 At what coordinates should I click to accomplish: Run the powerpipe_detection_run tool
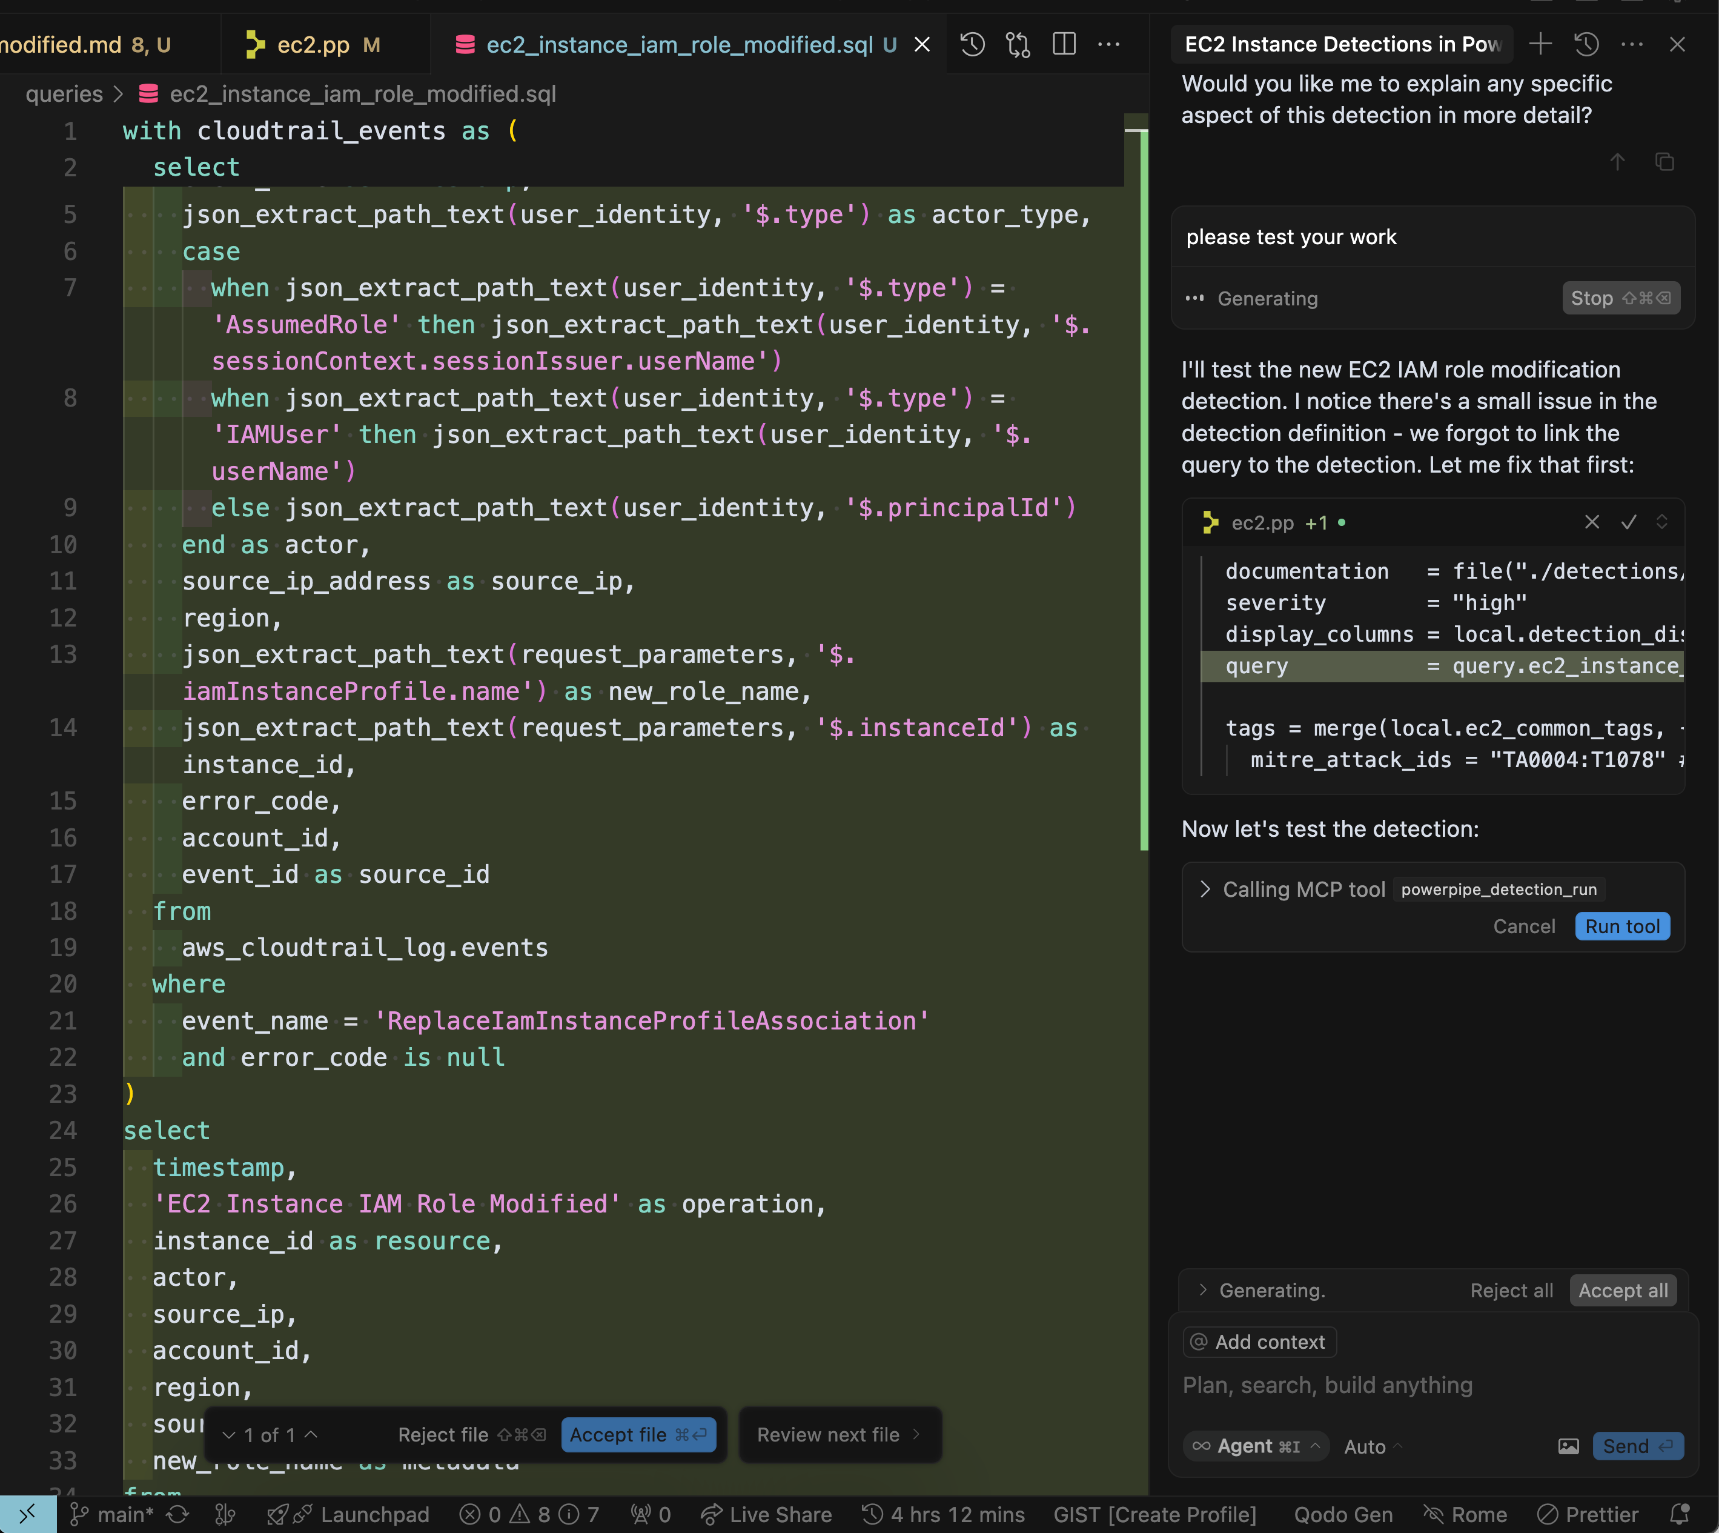(1621, 926)
